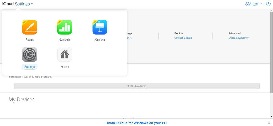Click the vertical page scrollbar

tap(271, 52)
